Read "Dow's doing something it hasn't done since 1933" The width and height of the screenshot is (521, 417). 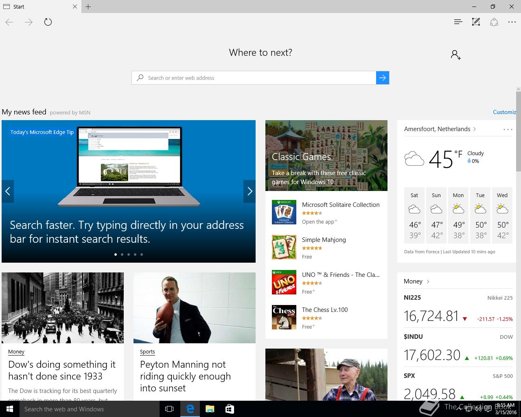pyautogui.click(x=62, y=370)
